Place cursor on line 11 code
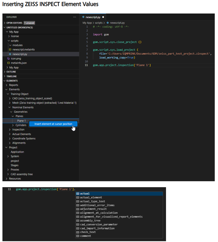 pyautogui.click(x=122, y=65)
